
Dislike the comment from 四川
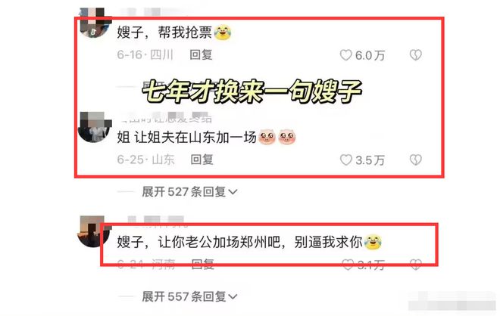click(x=415, y=55)
